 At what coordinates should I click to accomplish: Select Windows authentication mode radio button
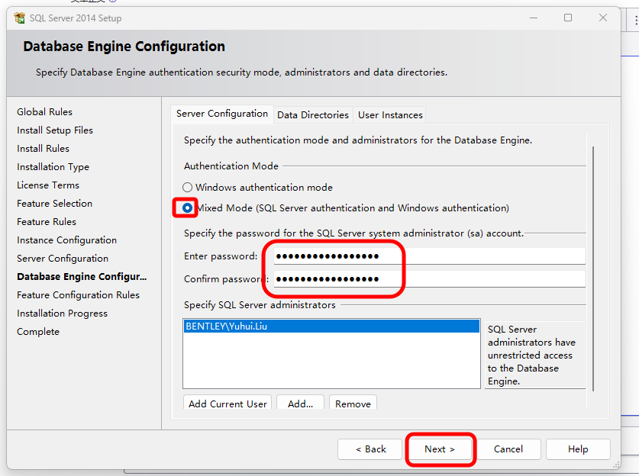click(x=188, y=188)
